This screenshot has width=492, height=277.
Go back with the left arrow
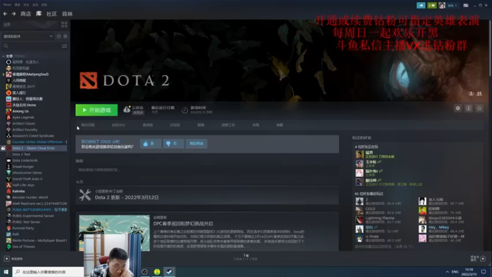point(5,14)
